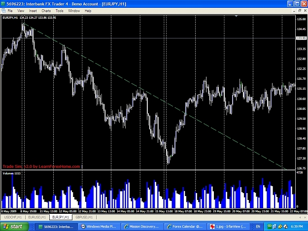
Task: Click the 8 May 19:00 time axis label
Action: 28,211
